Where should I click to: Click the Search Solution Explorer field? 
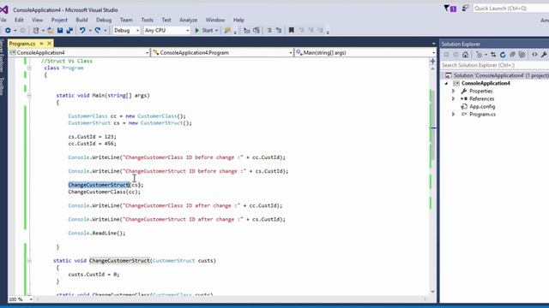coord(494,65)
